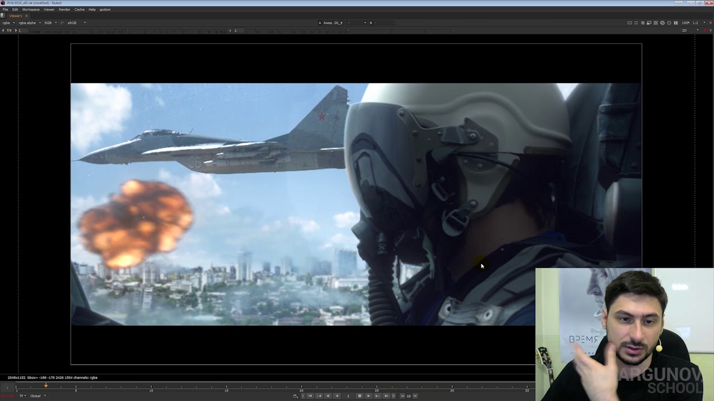Open the godom custom menu
Viewport: 714px width, 401px height.
click(105, 9)
